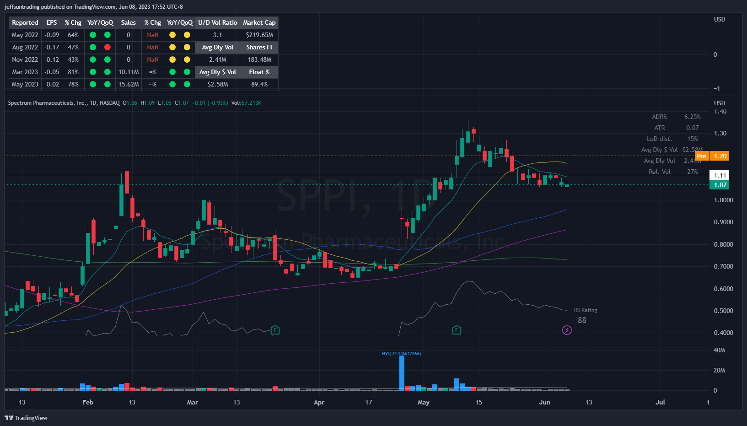Click the May date axis label
This screenshot has width=747, height=426.
(424, 402)
